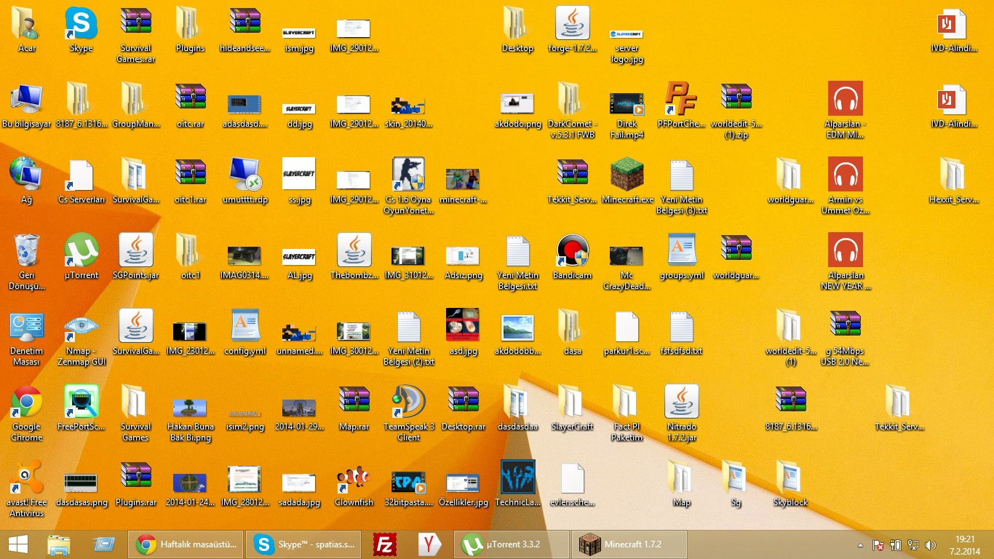
Task: Switch to Minecraft 1.7.2 taskbar window
Action: click(629, 544)
